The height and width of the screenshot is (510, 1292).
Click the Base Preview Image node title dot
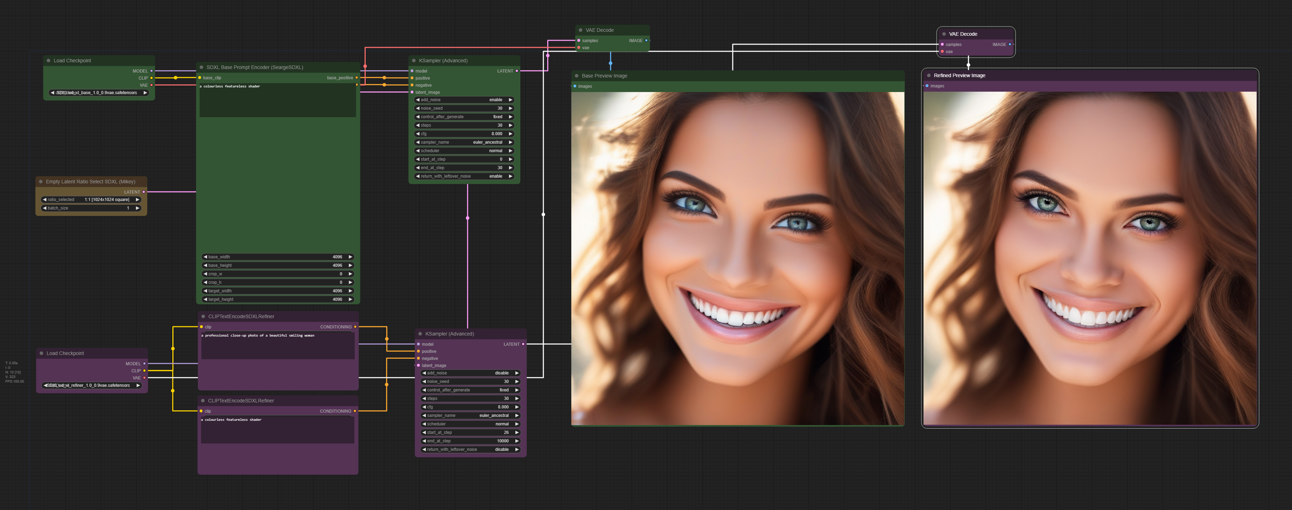pyautogui.click(x=577, y=76)
